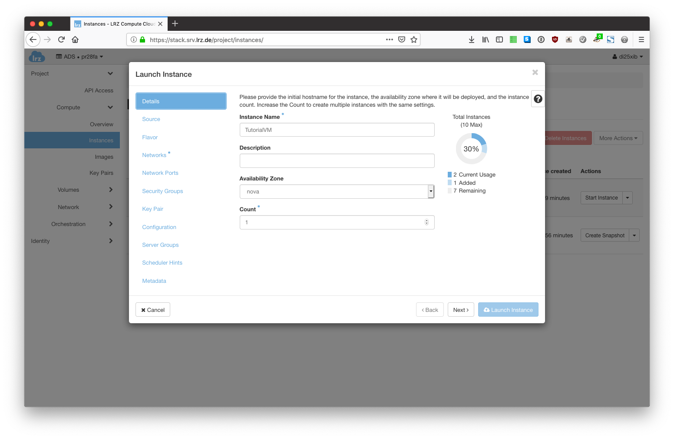Expand the di25xib user menu
674x439 pixels.
[x=628, y=57]
